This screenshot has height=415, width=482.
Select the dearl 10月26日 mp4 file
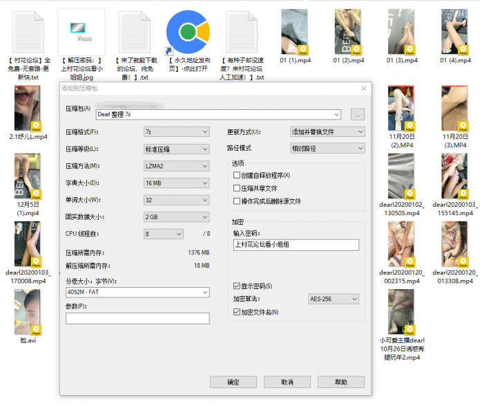[401, 312]
